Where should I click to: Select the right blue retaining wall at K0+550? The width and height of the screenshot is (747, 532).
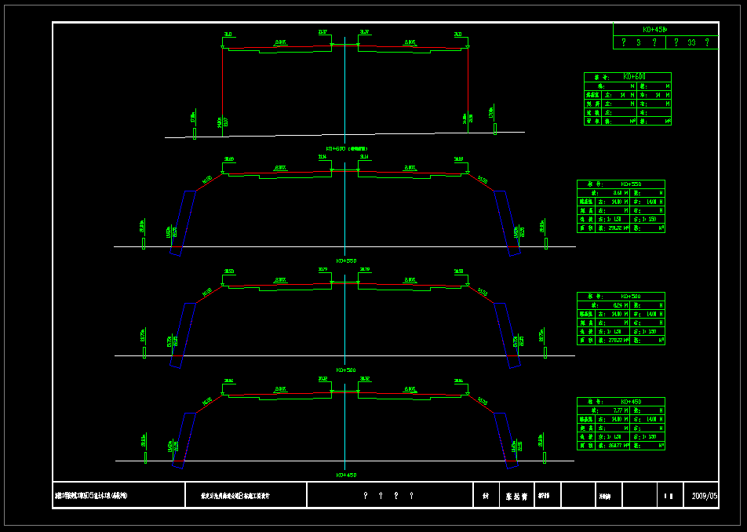(x=506, y=222)
